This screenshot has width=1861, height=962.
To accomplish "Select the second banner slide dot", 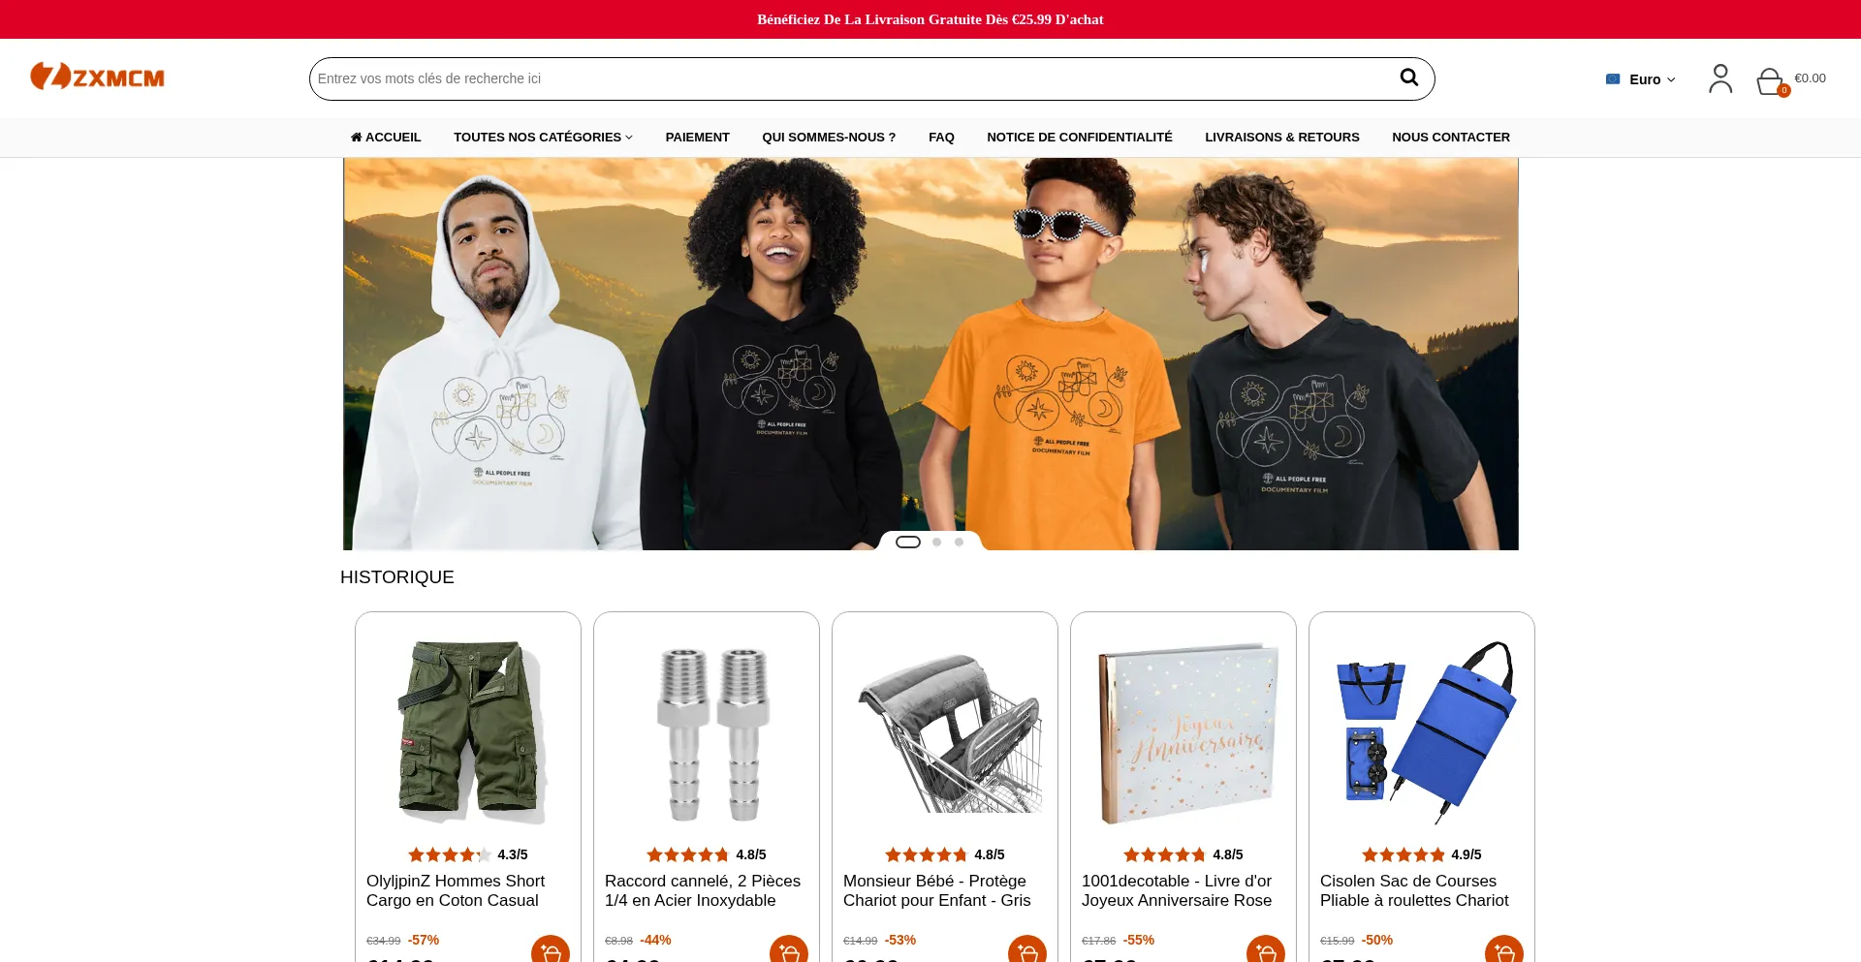I will [x=936, y=542].
